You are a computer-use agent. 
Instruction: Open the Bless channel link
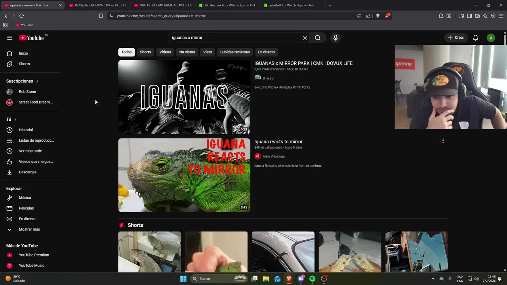[x=268, y=78]
